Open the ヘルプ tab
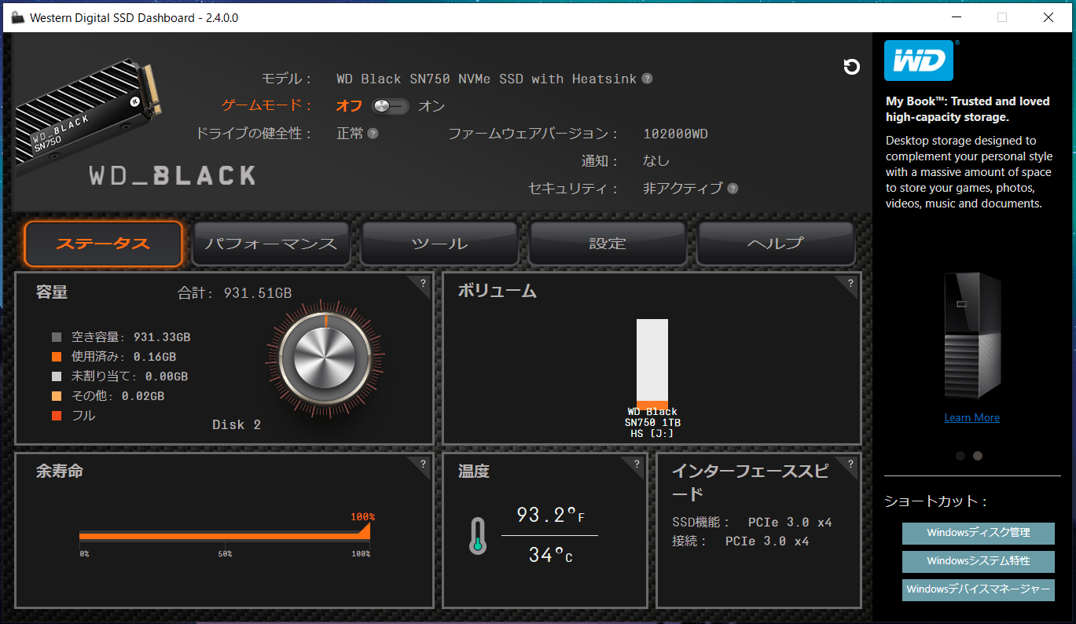This screenshot has width=1076, height=624. pyautogui.click(x=776, y=244)
